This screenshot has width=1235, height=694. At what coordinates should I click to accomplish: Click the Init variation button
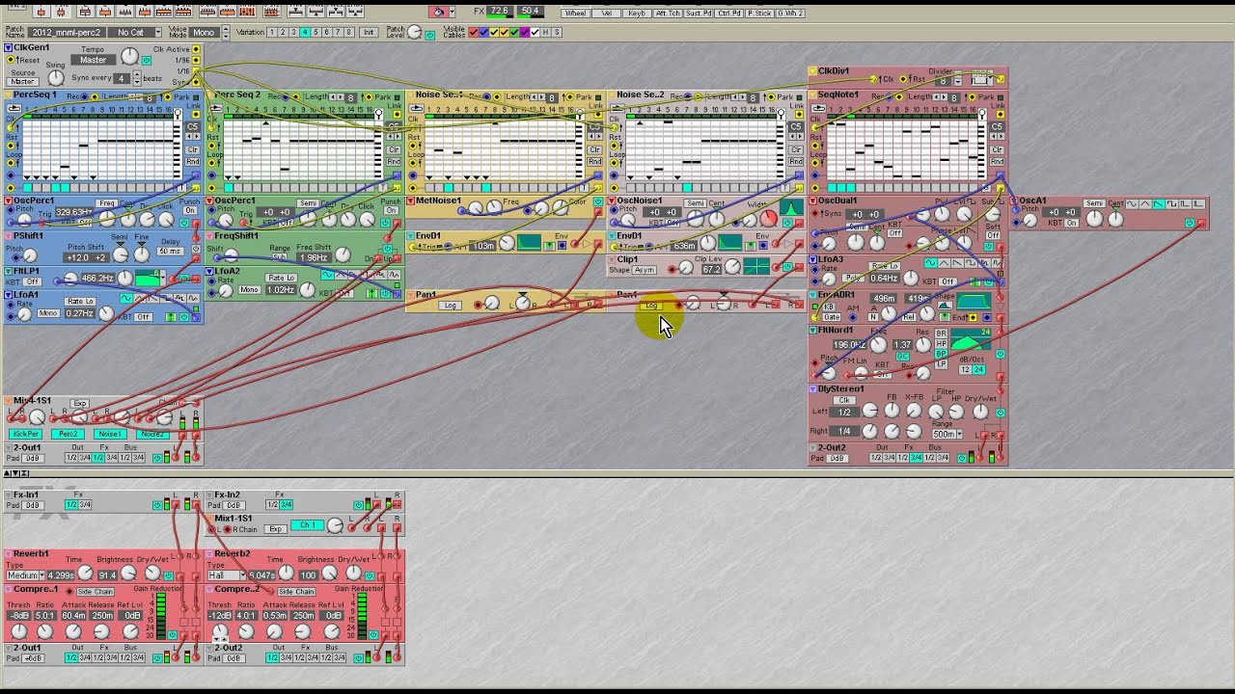click(x=369, y=32)
